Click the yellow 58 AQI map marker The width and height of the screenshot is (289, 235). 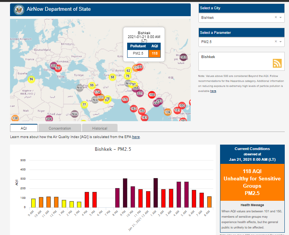(113, 77)
